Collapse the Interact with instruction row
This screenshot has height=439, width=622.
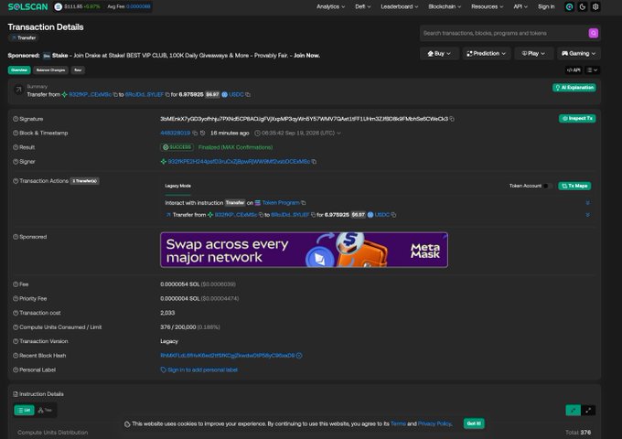(x=587, y=203)
